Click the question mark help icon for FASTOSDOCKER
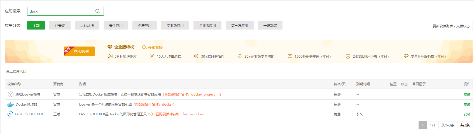This screenshot has height=134, width=474. coord(150,114)
